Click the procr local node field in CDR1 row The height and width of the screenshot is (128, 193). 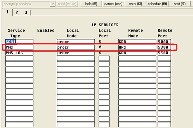[x=76, y=42]
